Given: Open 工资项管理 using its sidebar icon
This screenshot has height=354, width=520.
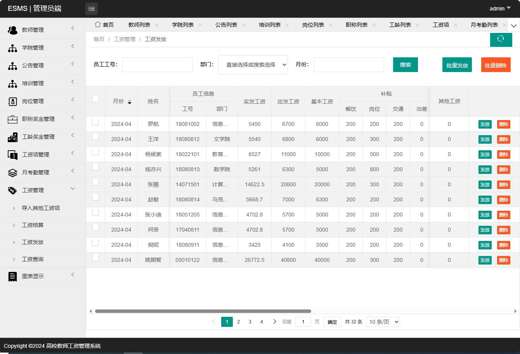Looking at the screenshot, I should (12, 155).
